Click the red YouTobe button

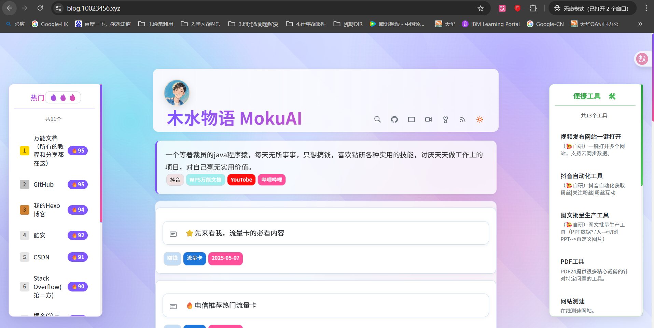(241, 180)
